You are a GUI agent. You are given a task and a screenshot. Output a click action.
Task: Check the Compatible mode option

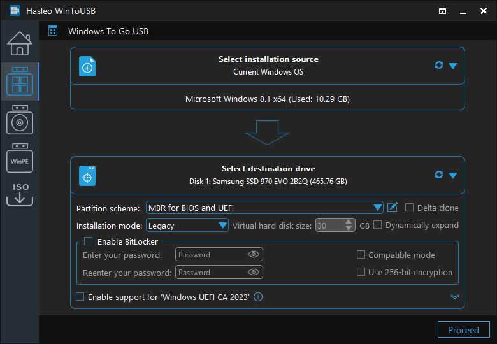tap(361, 254)
